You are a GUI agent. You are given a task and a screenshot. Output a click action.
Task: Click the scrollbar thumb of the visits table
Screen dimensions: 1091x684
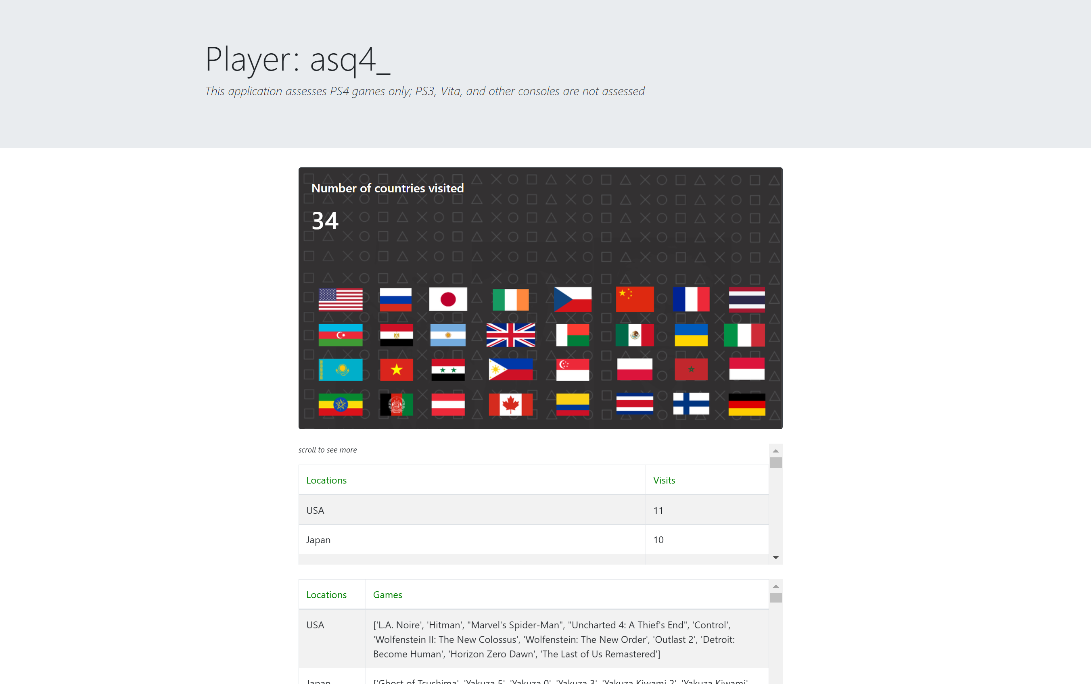(x=775, y=463)
